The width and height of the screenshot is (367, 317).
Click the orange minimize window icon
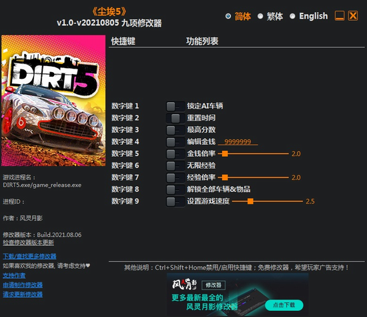tap(340, 16)
